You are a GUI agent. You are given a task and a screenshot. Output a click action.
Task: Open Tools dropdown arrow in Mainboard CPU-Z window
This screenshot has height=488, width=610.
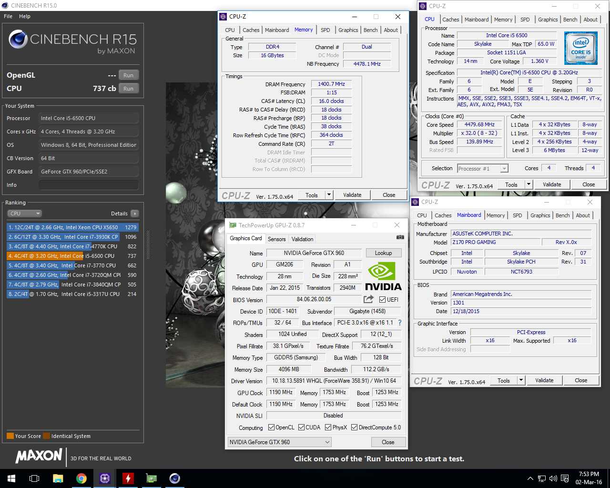coord(521,380)
